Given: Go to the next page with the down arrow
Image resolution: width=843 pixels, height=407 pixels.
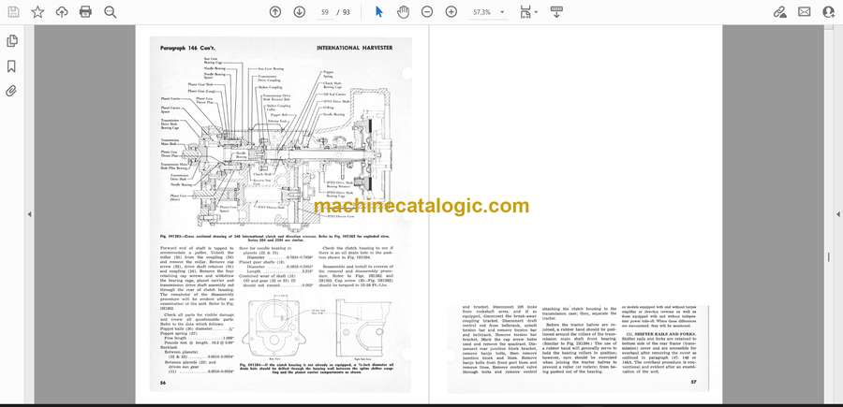Looking at the screenshot, I should (x=300, y=12).
